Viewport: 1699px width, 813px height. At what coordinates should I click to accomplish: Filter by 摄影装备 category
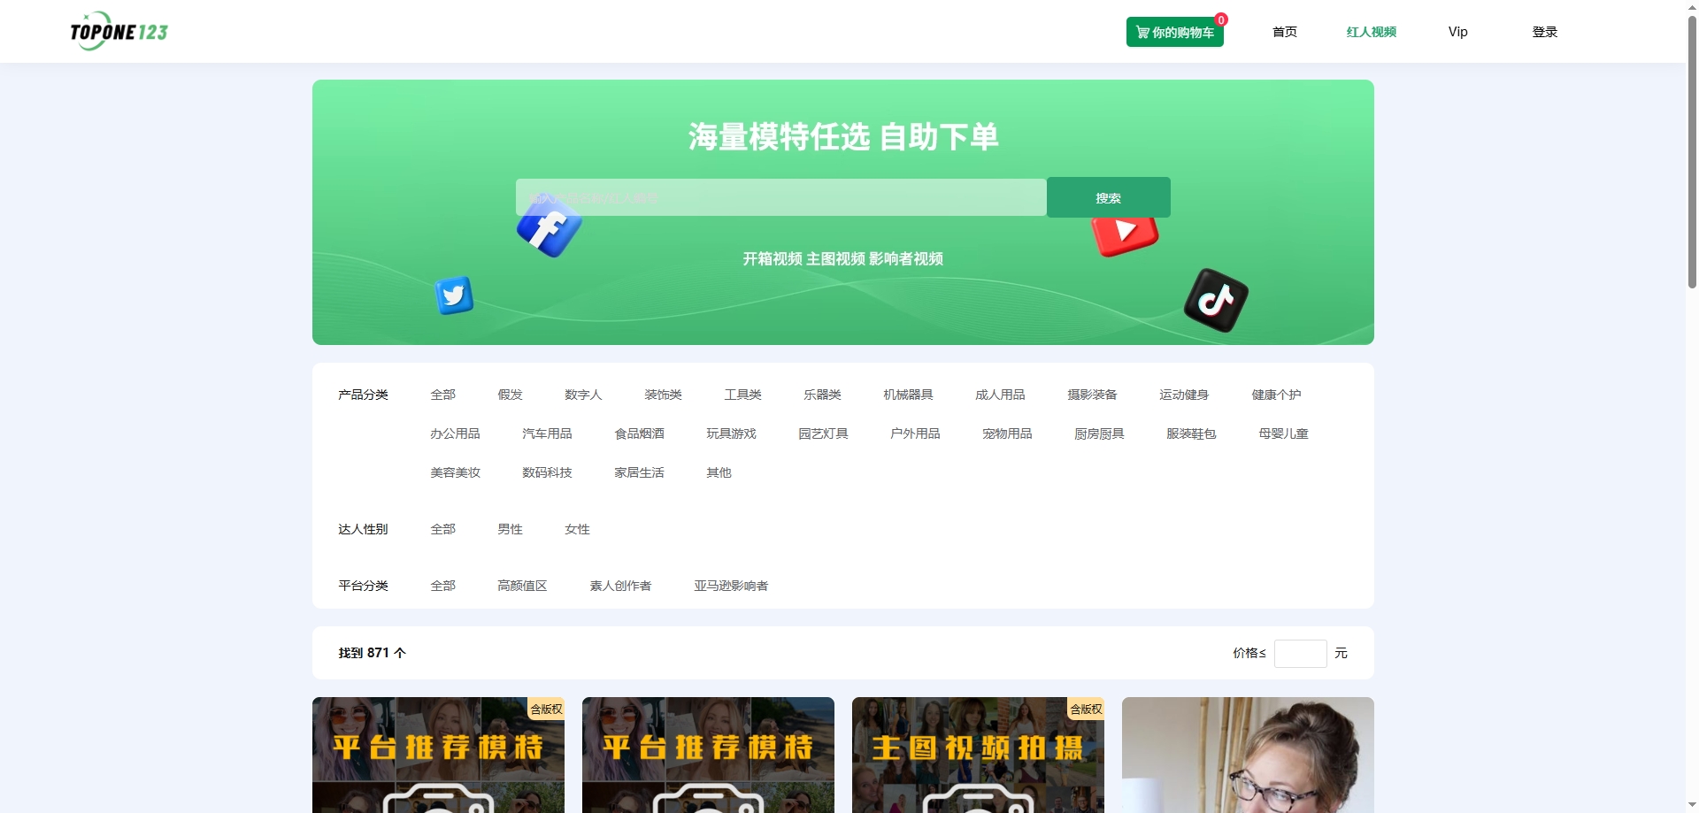click(1092, 395)
